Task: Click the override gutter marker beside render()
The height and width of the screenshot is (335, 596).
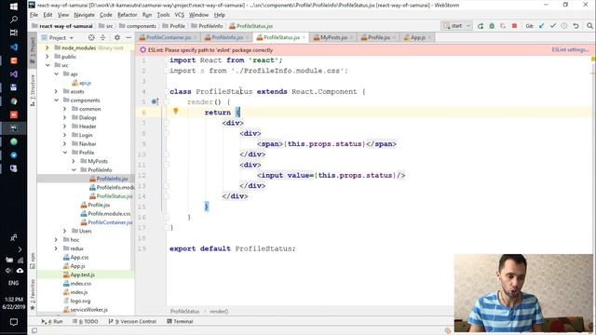Action: 155,101
